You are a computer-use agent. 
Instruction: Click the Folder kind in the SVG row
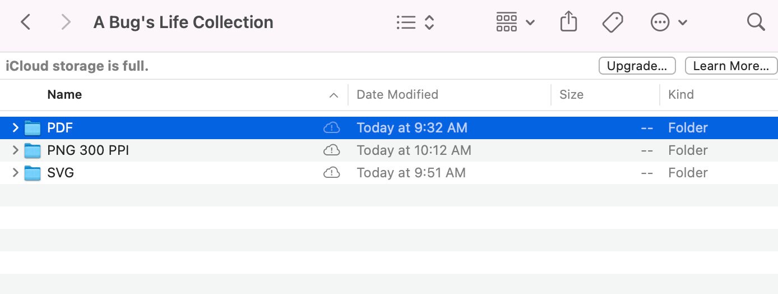click(688, 173)
